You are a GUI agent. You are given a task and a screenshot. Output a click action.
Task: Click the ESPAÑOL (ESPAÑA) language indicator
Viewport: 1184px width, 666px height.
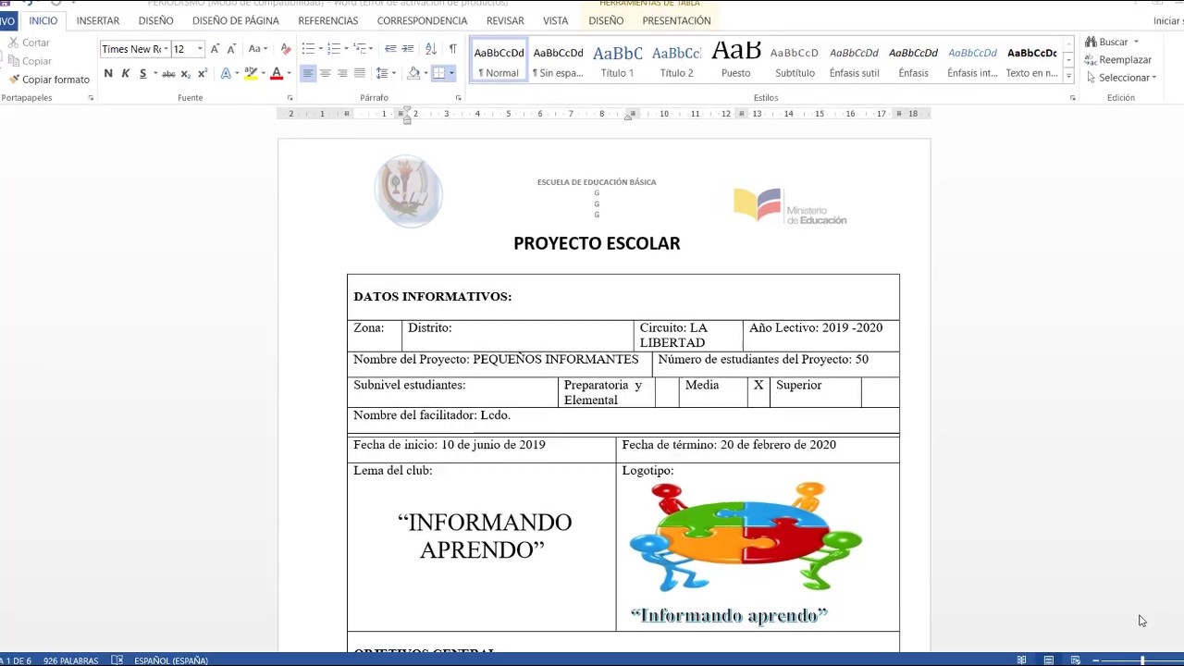171,660
